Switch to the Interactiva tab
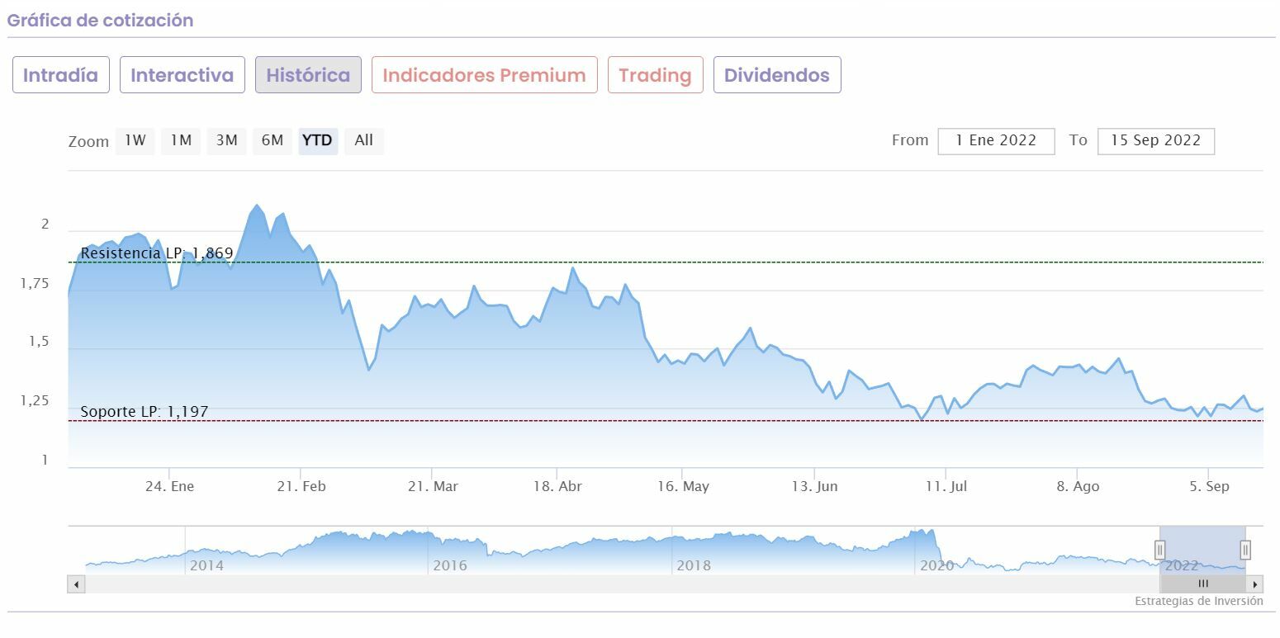The image size is (1280, 638). pos(182,75)
